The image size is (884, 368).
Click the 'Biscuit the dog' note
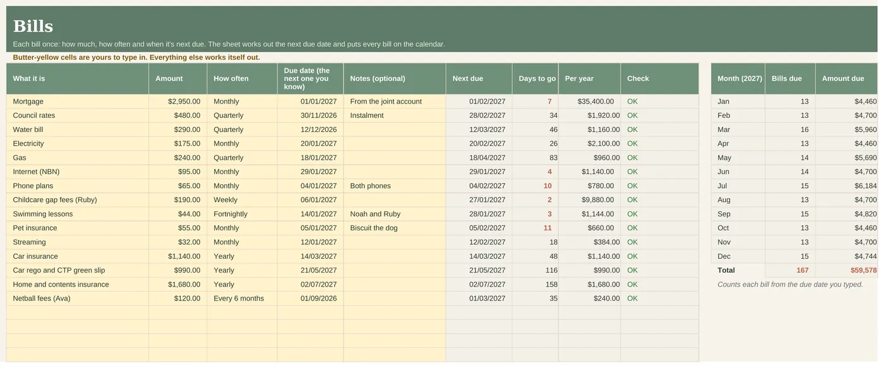pos(395,228)
